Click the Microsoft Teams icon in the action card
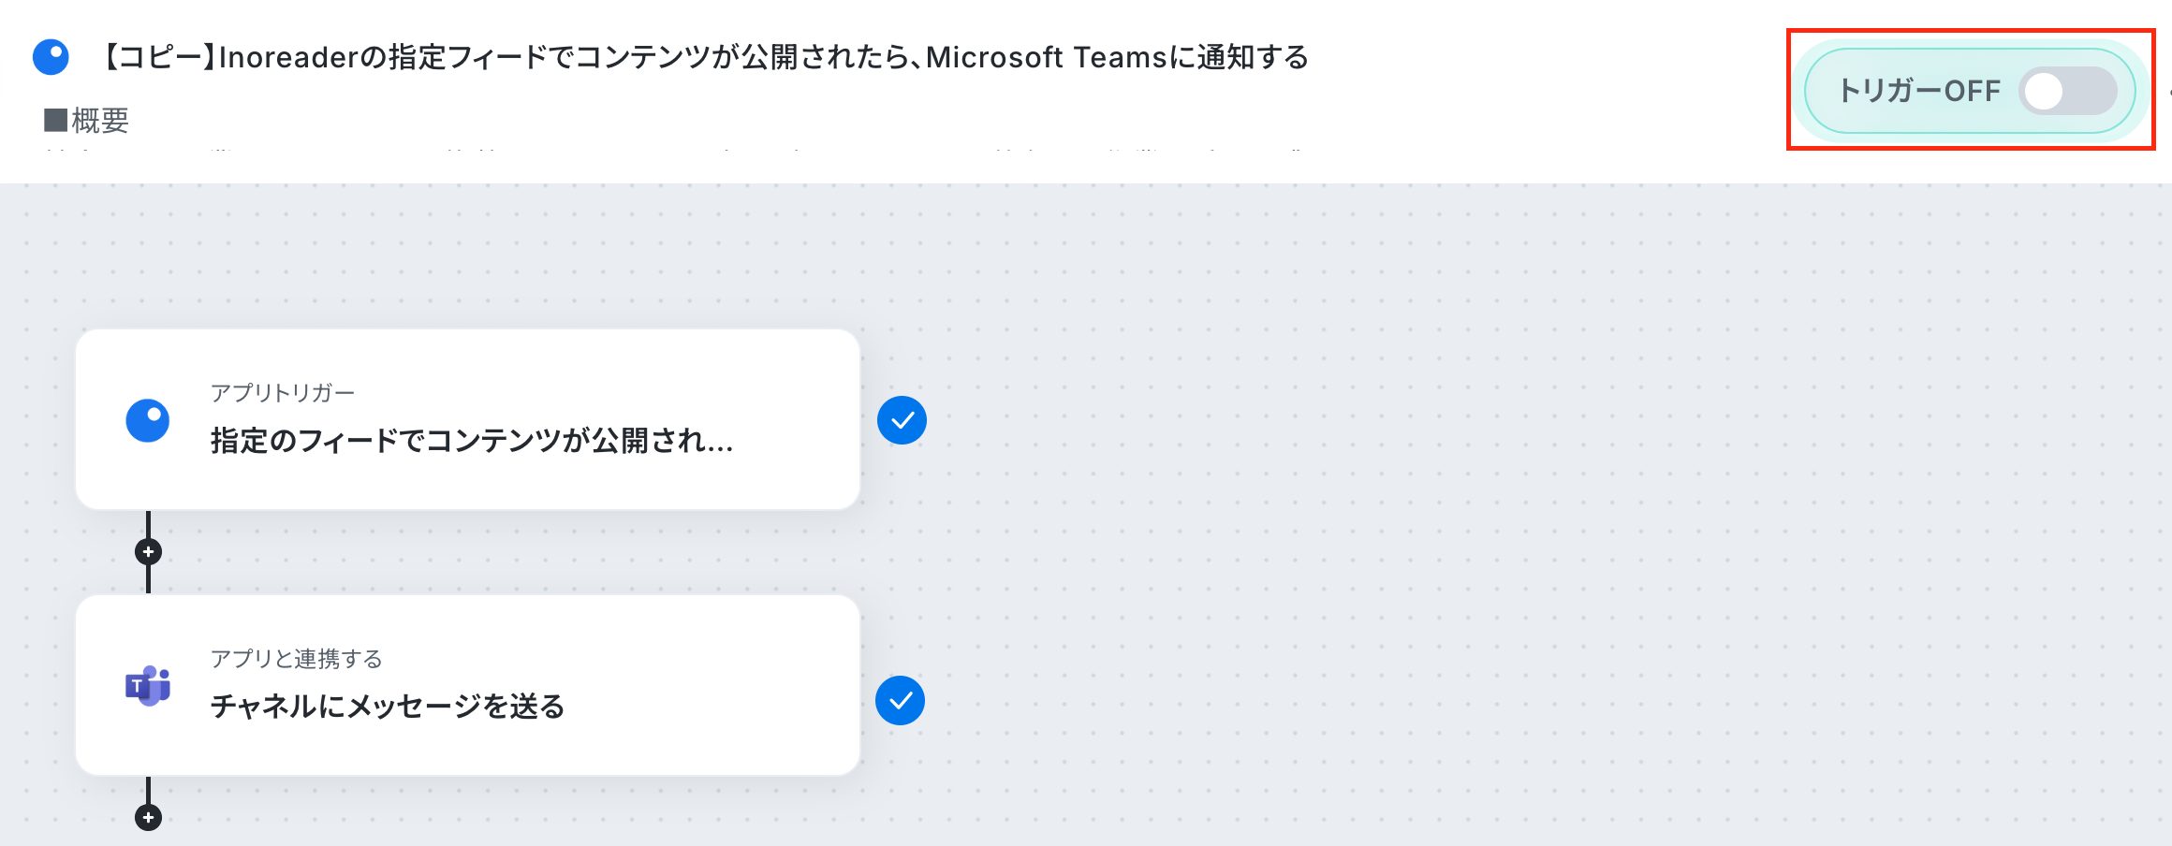 tap(148, 686)
